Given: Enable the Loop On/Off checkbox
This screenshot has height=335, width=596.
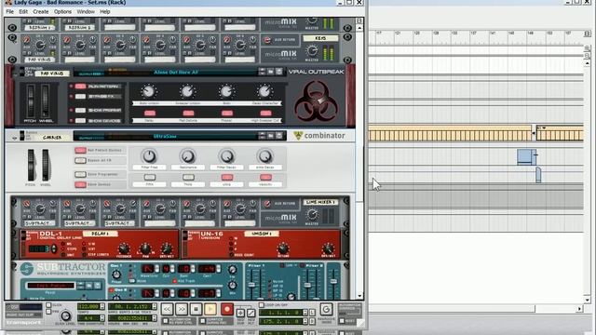Looking at the screenshot, I should [261, 305].
